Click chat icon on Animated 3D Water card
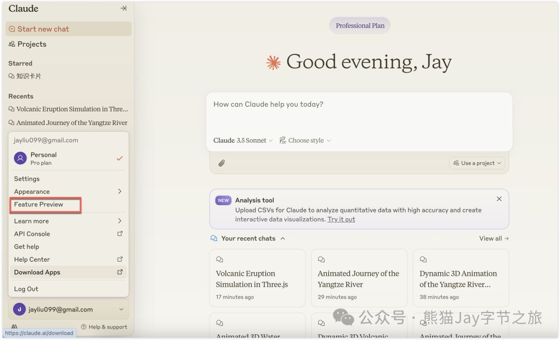 [220, 323]
